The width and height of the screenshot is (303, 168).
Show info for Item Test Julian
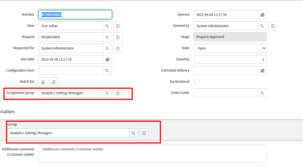click(x=118, y=26)
